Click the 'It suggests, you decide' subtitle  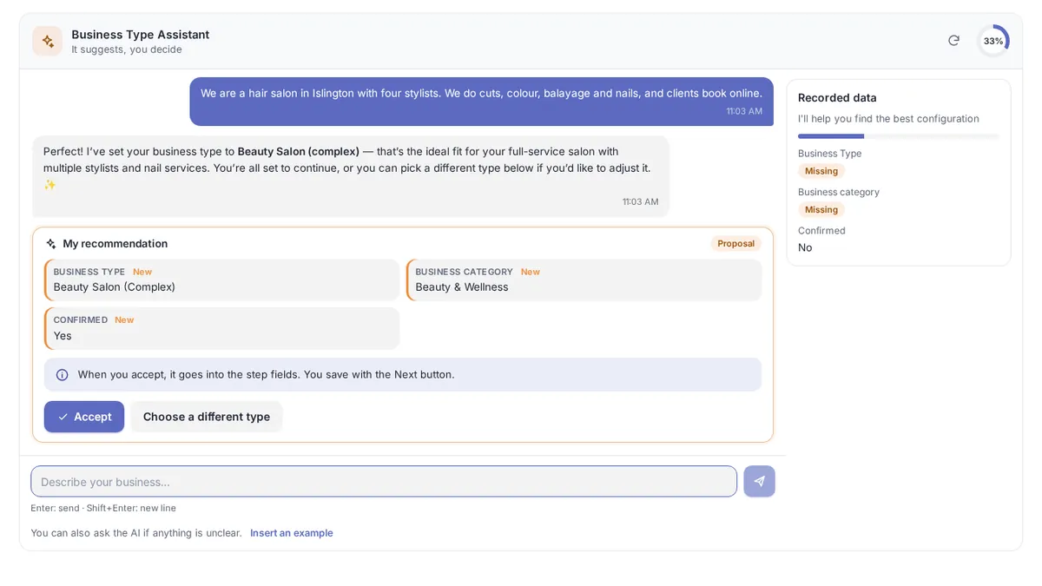click(x=127, y=49)
